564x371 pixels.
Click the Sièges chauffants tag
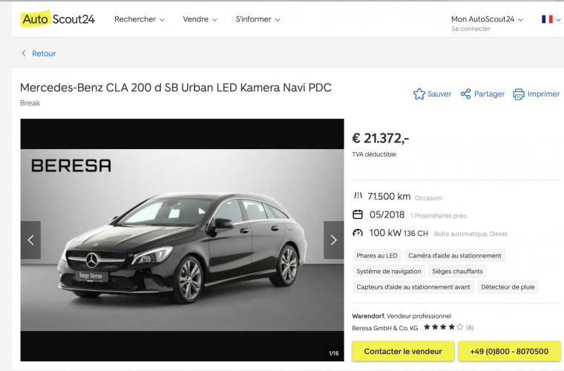tap(457, 272)
